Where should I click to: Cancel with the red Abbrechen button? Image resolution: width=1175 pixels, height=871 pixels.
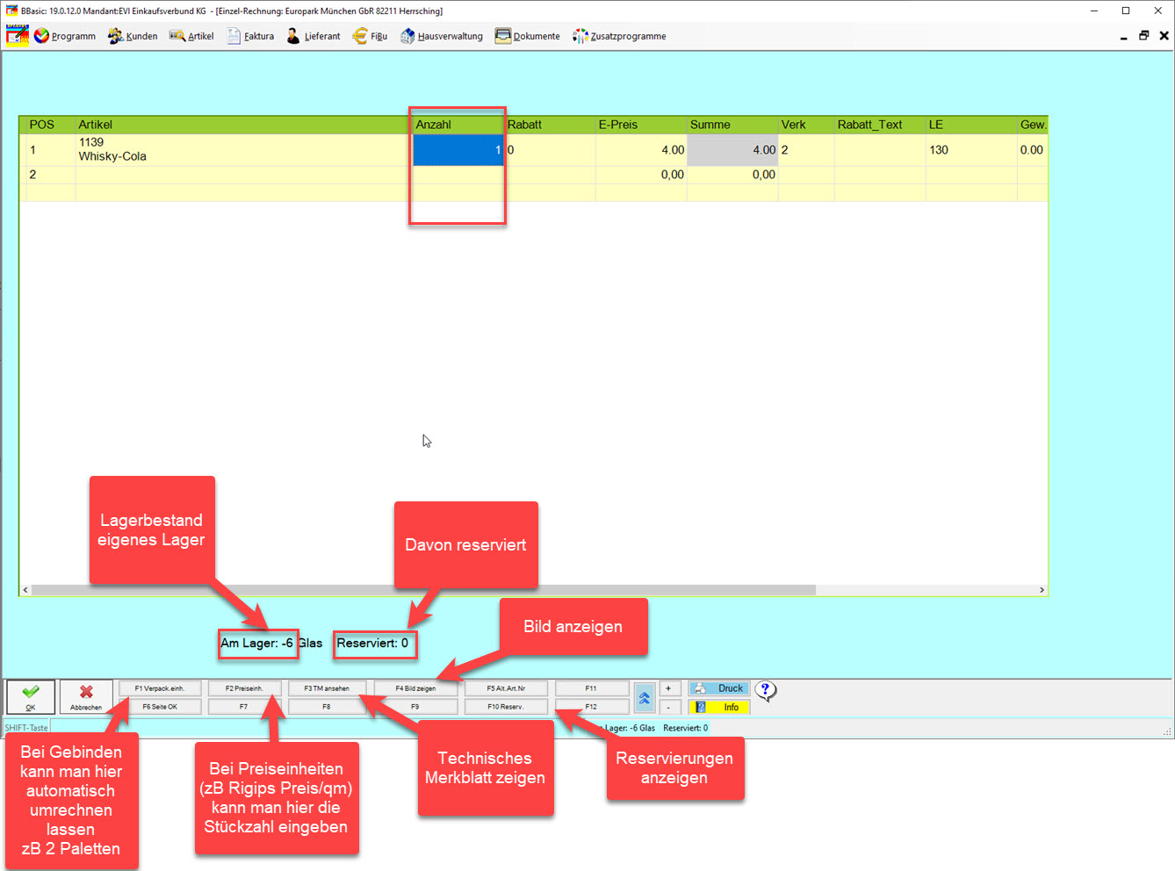pos(86,697)
